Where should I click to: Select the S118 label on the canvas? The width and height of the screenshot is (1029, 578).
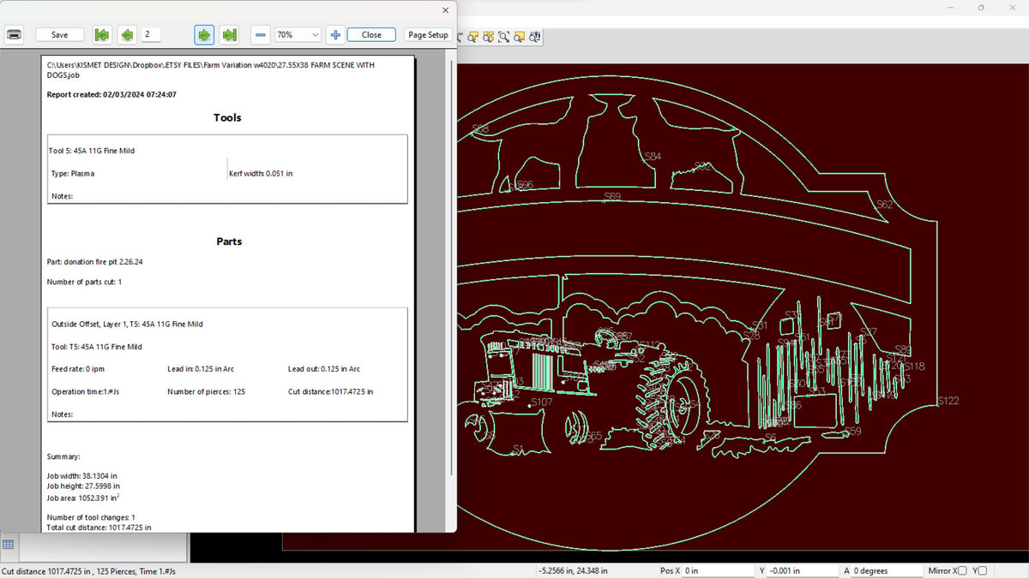click(914, 366)
